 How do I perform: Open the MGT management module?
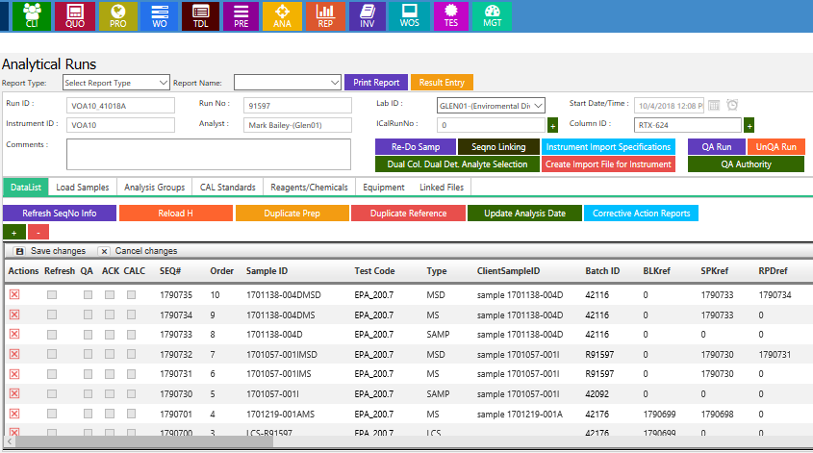[x=492, y=16]
